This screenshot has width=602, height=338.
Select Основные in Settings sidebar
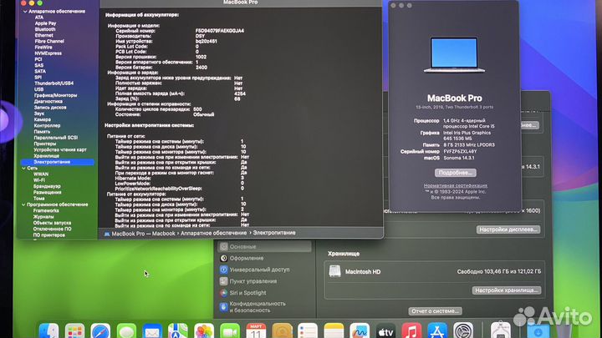(264, 247)
